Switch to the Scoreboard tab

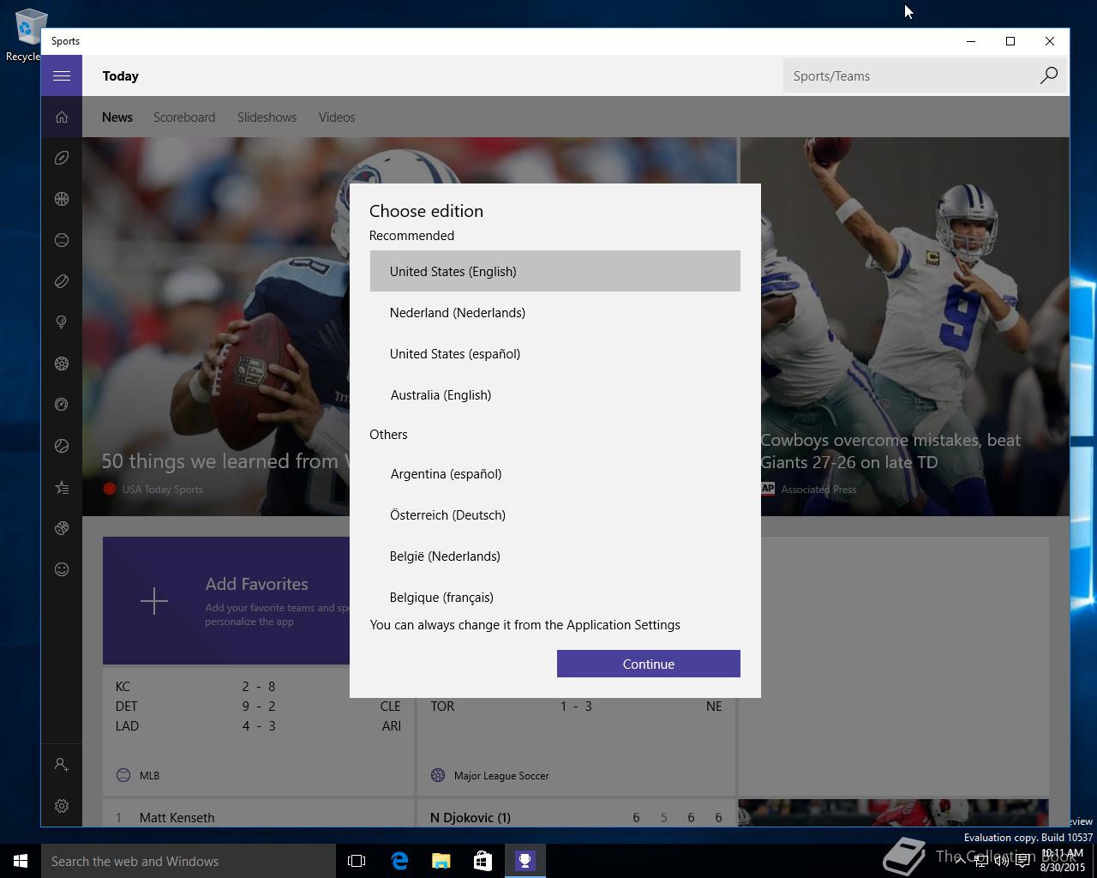pyautogui.click(x=184, y=117)
